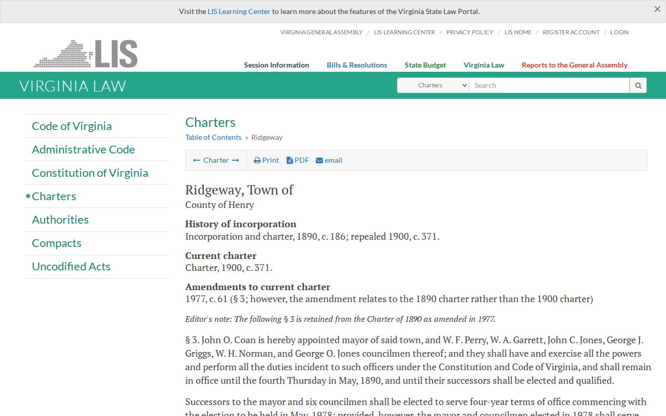Viewport: 666px width, 416px height.
Task: Visit Virginia General Assembly link
Action: tap(322, 32)
